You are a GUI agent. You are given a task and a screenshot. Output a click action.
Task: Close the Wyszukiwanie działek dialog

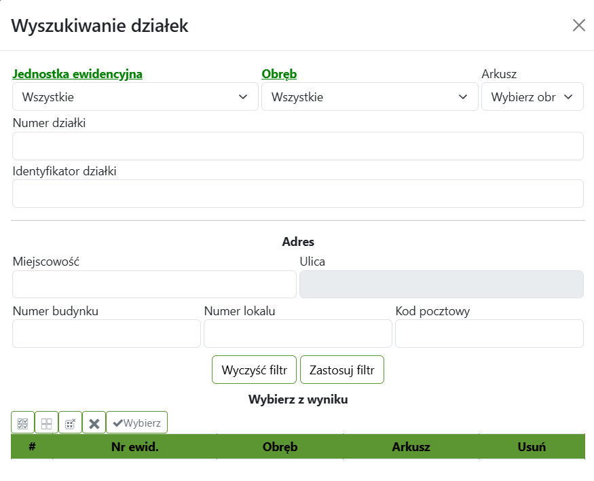click(x=578, y=25)
